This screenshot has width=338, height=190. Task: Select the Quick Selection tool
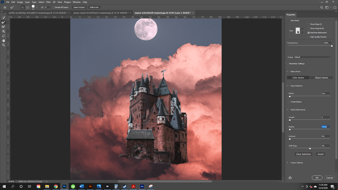coord(4,17)
